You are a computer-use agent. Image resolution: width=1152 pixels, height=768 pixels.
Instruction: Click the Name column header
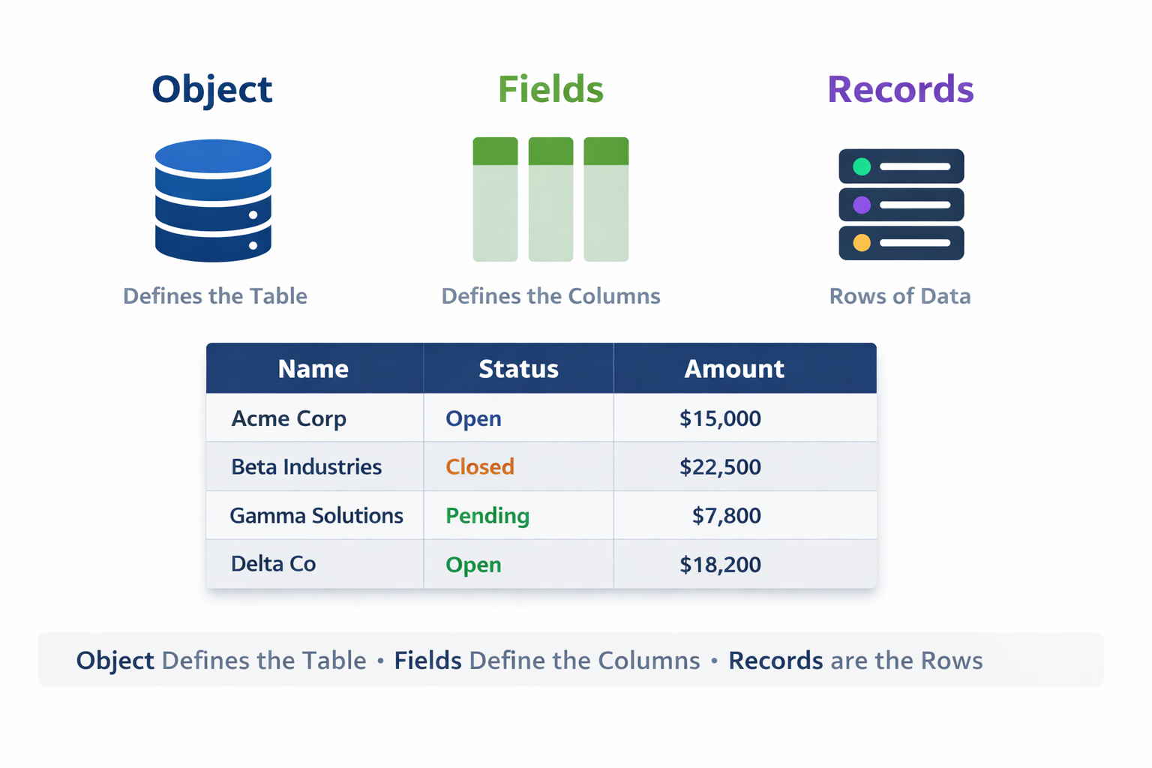pos(313,369)
